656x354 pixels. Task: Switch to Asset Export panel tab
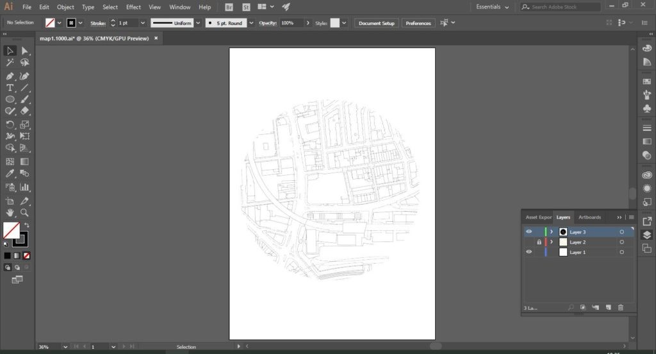click(538, 217)
